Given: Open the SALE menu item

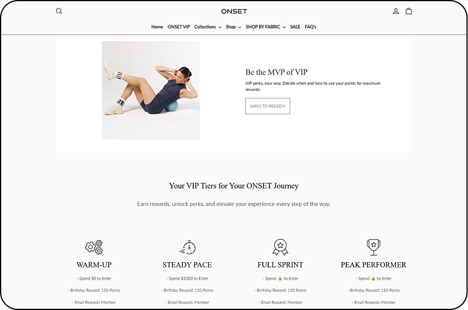Looking at the screenshot, I should 295,27.
